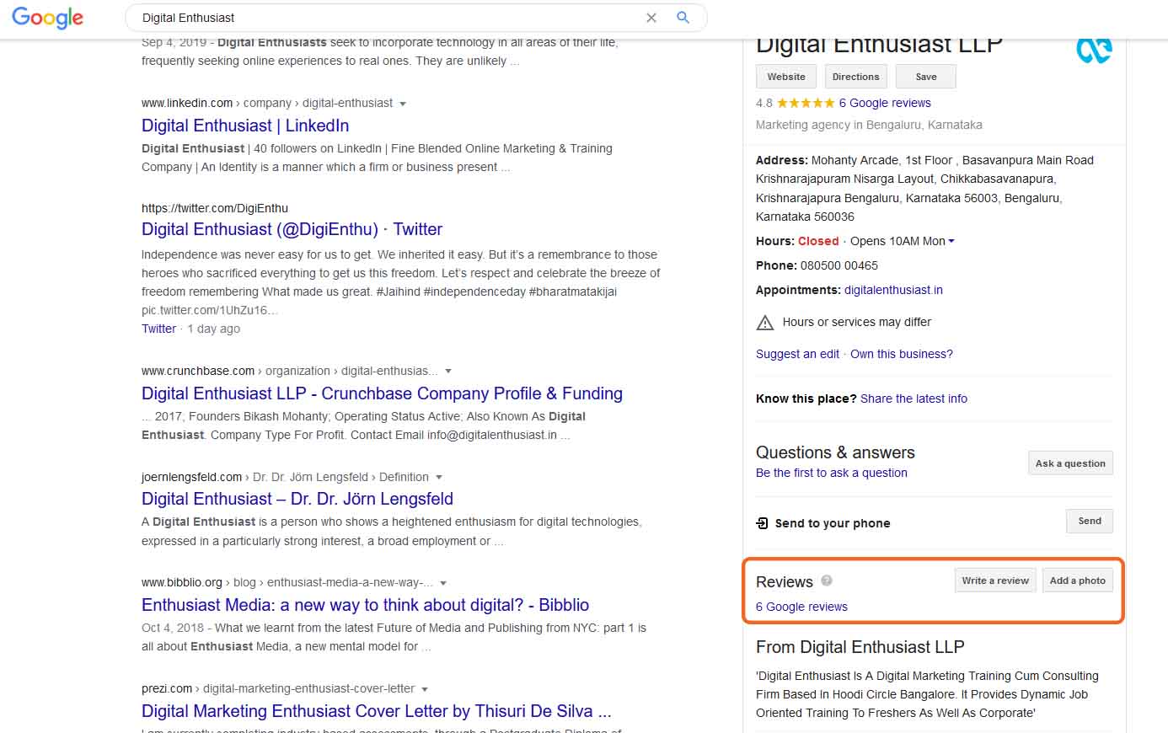The image size is (1168, 733).
Task: Click the Questions & answers heading
Action: point(835,452)
